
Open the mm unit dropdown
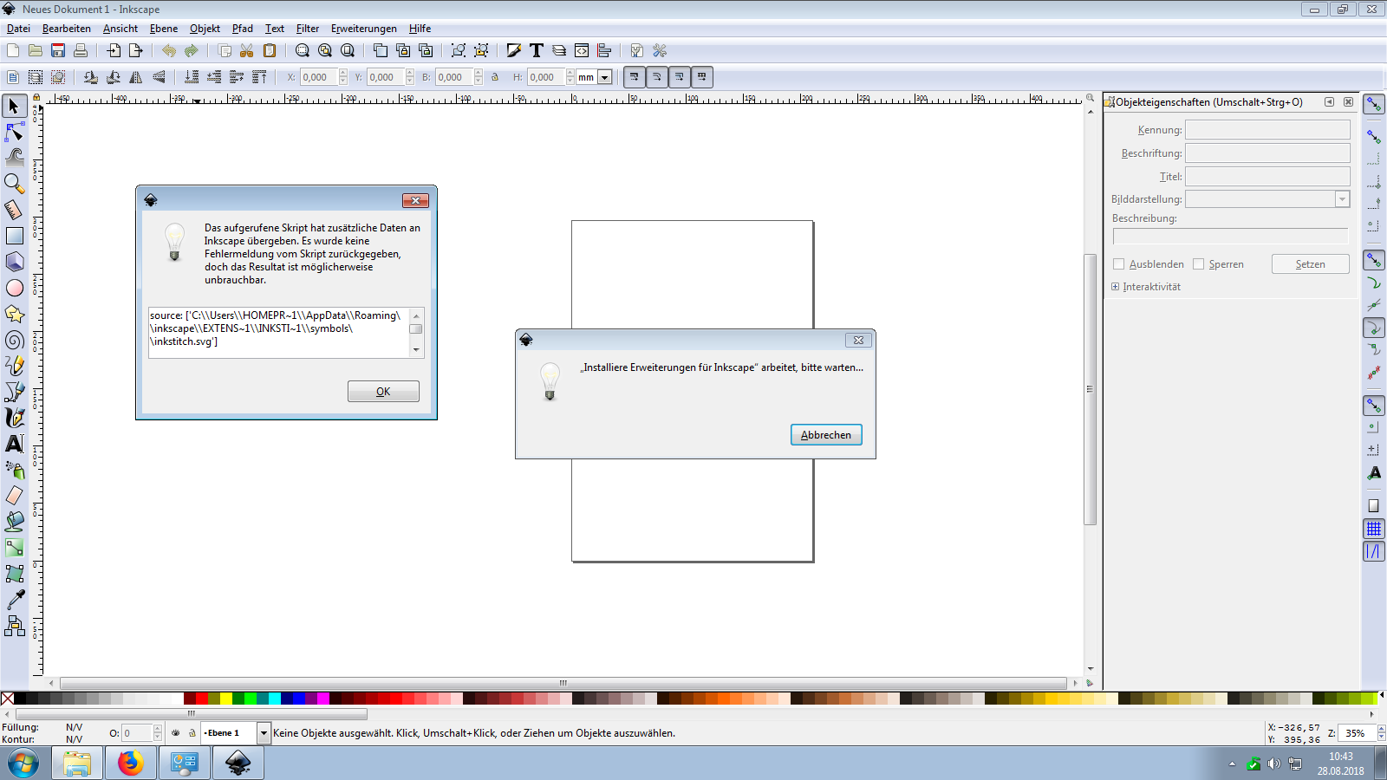(x=604, y=76)
